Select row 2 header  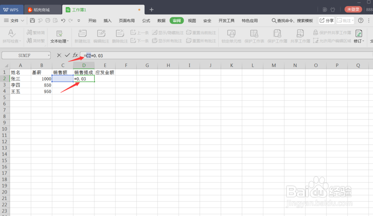4,78
